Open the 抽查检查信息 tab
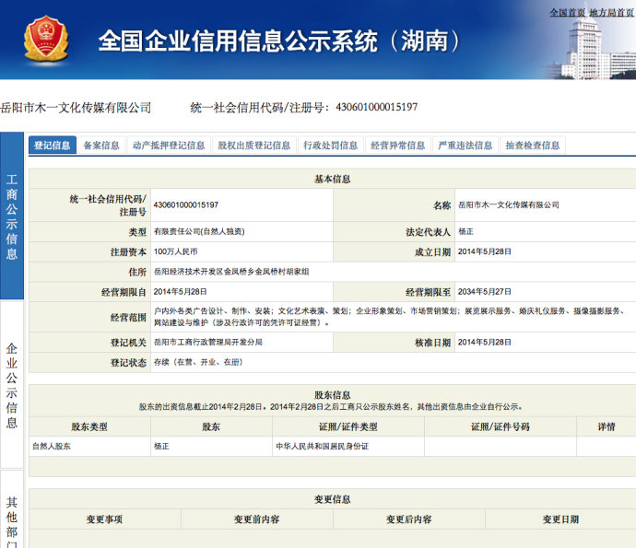This screenshot has height=548, width=636. (x=533, y=146)
